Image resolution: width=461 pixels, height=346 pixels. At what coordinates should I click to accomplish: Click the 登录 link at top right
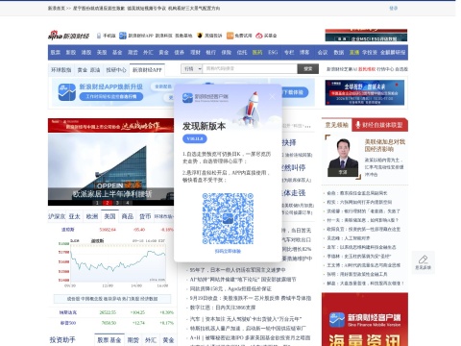pyautogui.click(x=393, y=8)
